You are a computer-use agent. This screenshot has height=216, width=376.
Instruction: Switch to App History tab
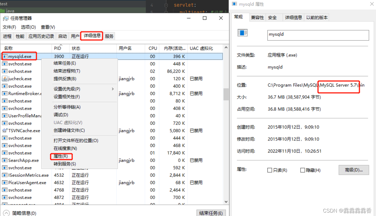pos(41,36)
